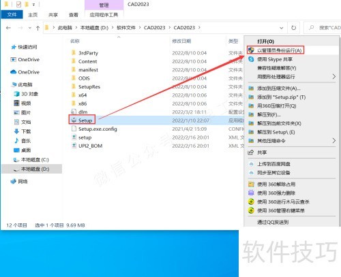Expand 用图形处理器运行 submenu arrow
This screenshot has width=341, height=277.
333,77
